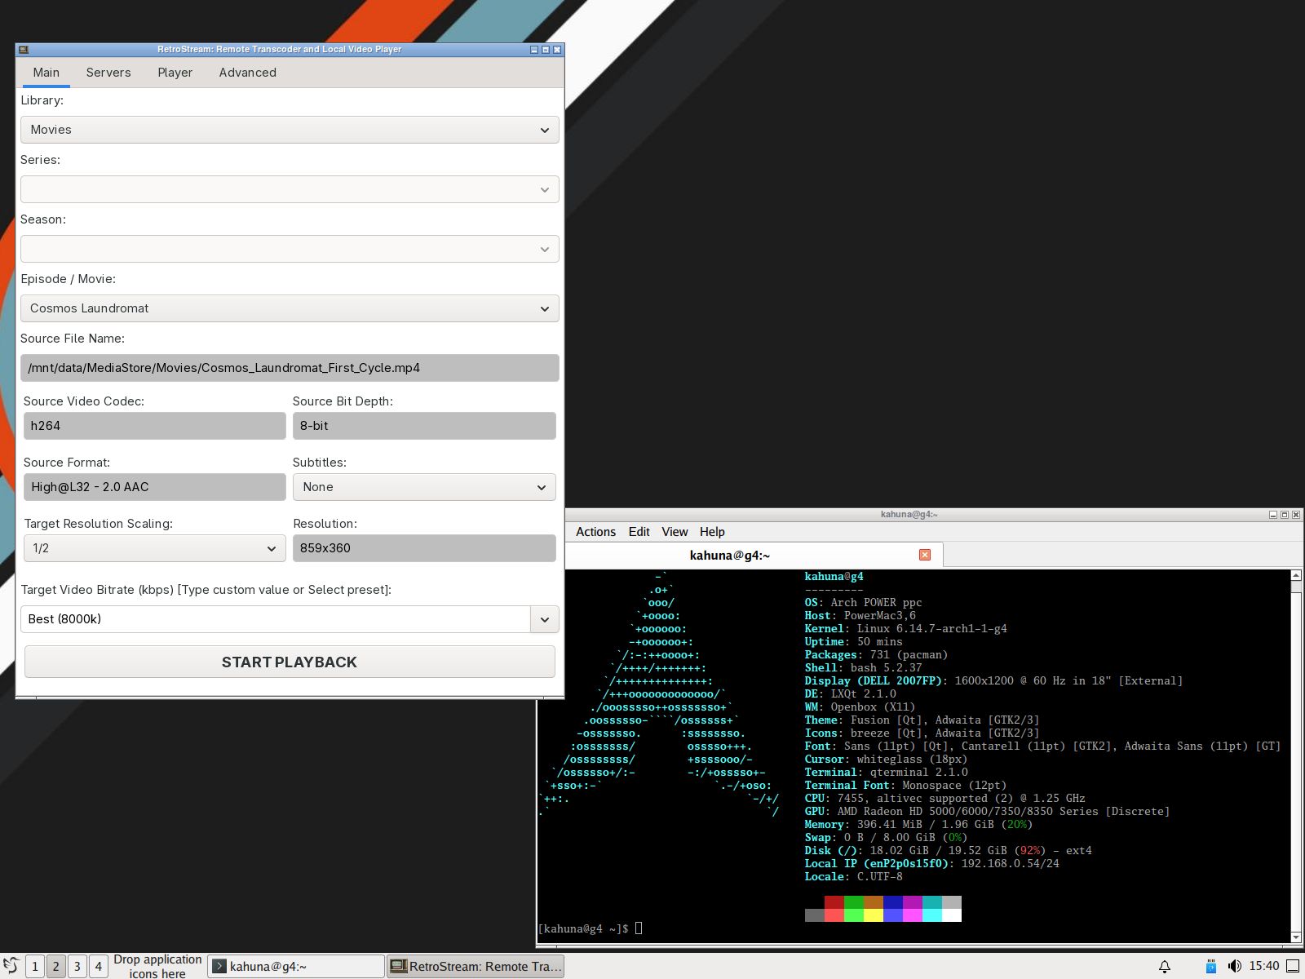Click the 'Packages: 731 (pacman)' terminal line
The image size is (1305, 979).
tap(877, 655)
